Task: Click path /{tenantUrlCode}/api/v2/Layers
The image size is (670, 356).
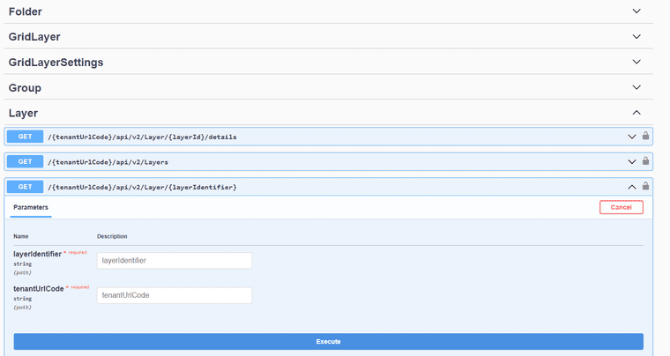Action: (x=108, y=162)
